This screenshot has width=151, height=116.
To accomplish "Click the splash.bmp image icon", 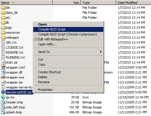I will point(3,112).
